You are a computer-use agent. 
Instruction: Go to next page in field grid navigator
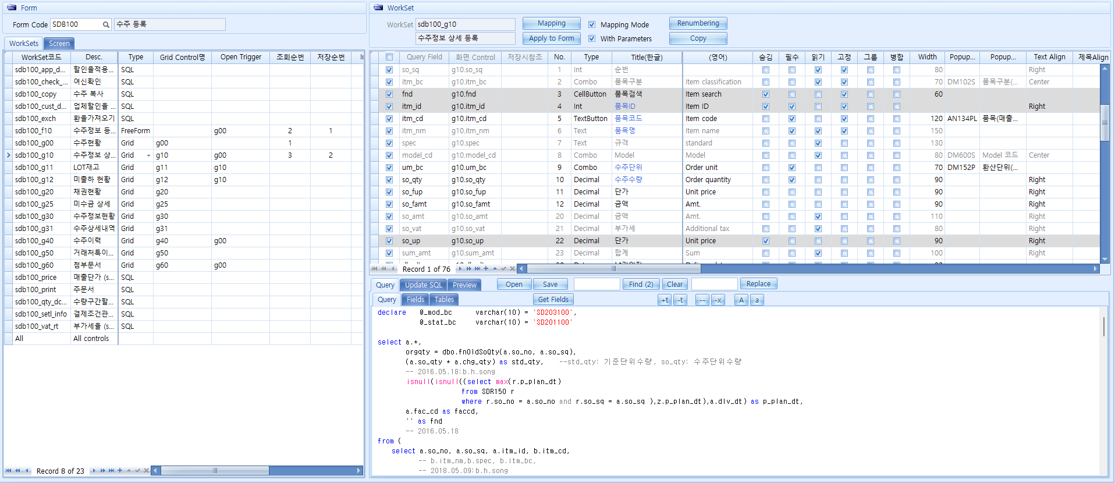click(469, 269)
